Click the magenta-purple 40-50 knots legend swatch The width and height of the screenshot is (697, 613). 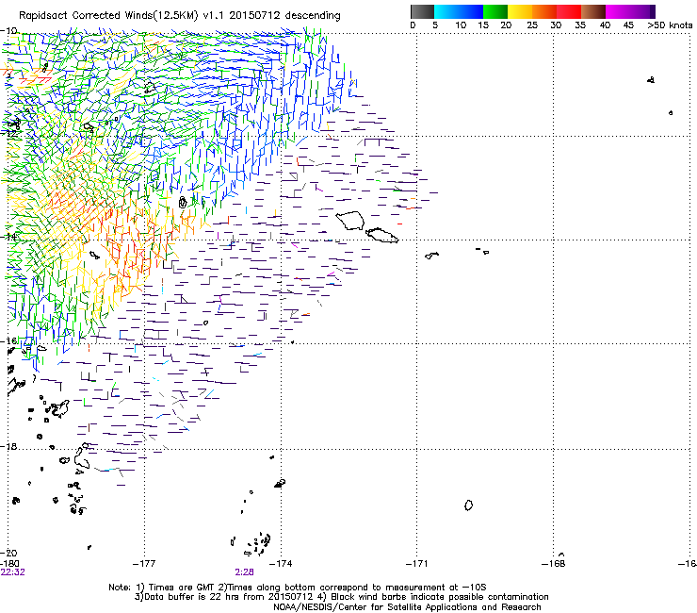coord(630,11)
